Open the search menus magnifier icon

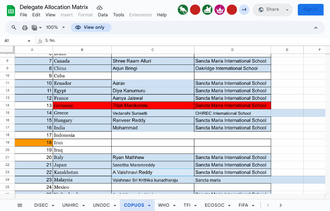coord(14,28)
